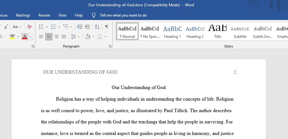The image size is (288, 139).
Task: Click the name Paul Tillich in paragraph
Action: click(176, 111)
